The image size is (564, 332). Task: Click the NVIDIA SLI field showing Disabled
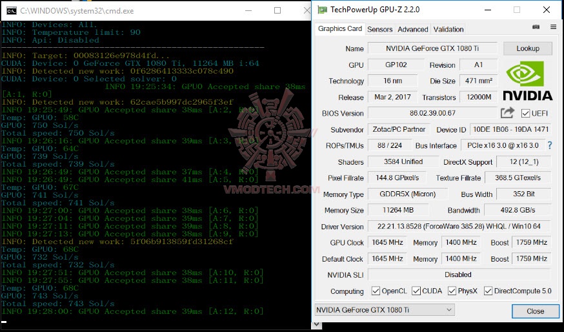[x=459, y=275]
